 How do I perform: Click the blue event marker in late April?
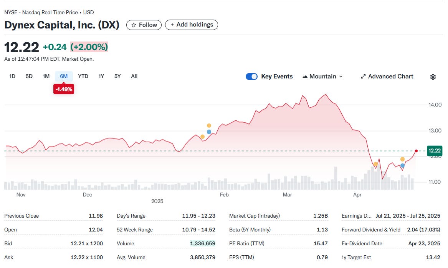click(x=402, y=166)
